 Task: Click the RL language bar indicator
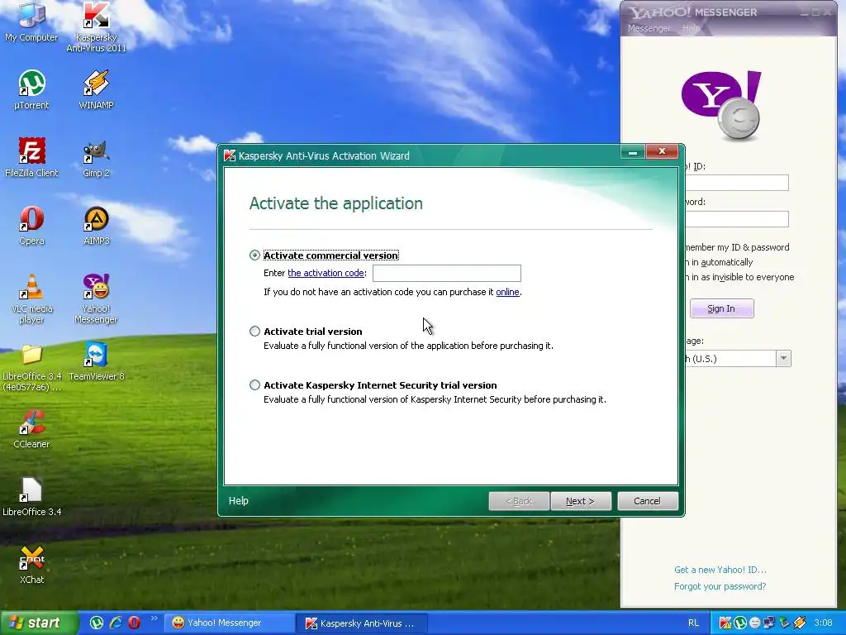693,623
